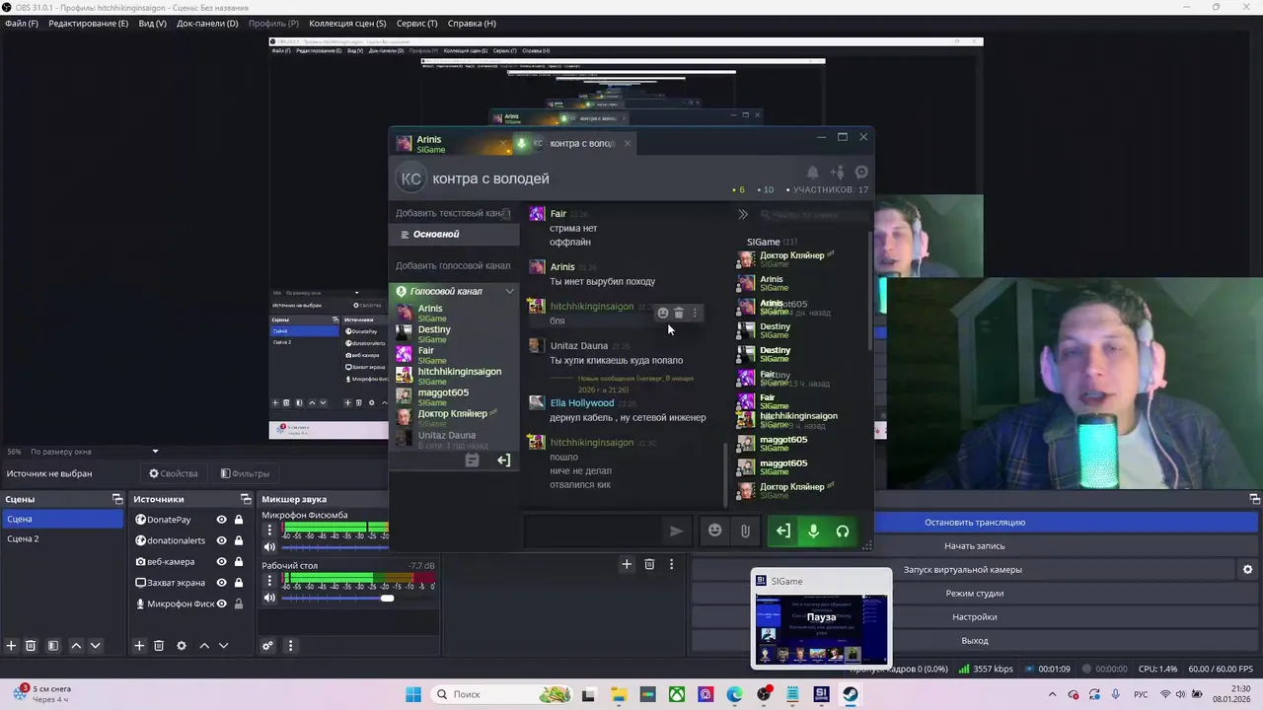Lock the Микрофон Фис source
This screenshot has height=710, width=1263.
pos(238,603)
